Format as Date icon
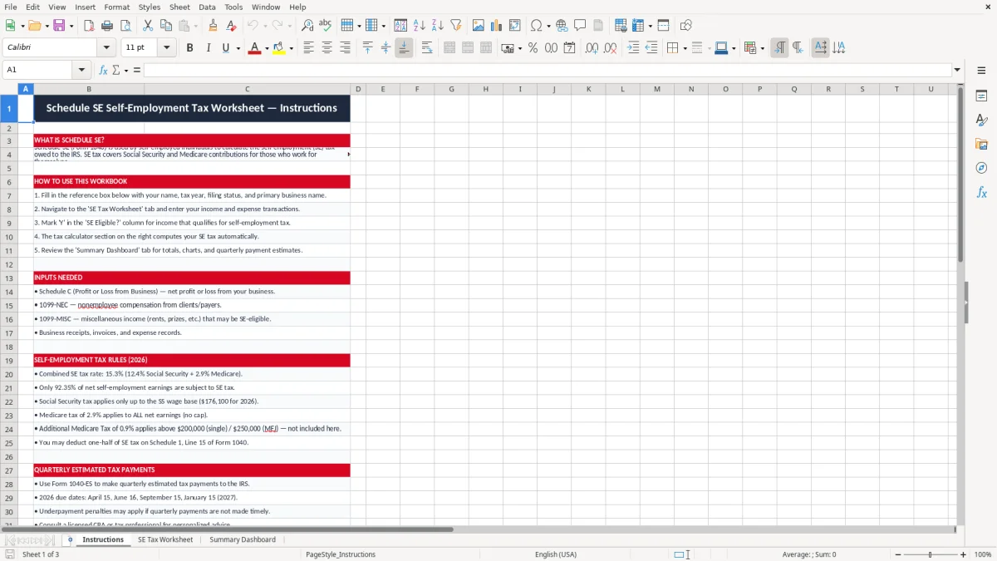This screenshot has width=997, height=561. click(569, 48)
